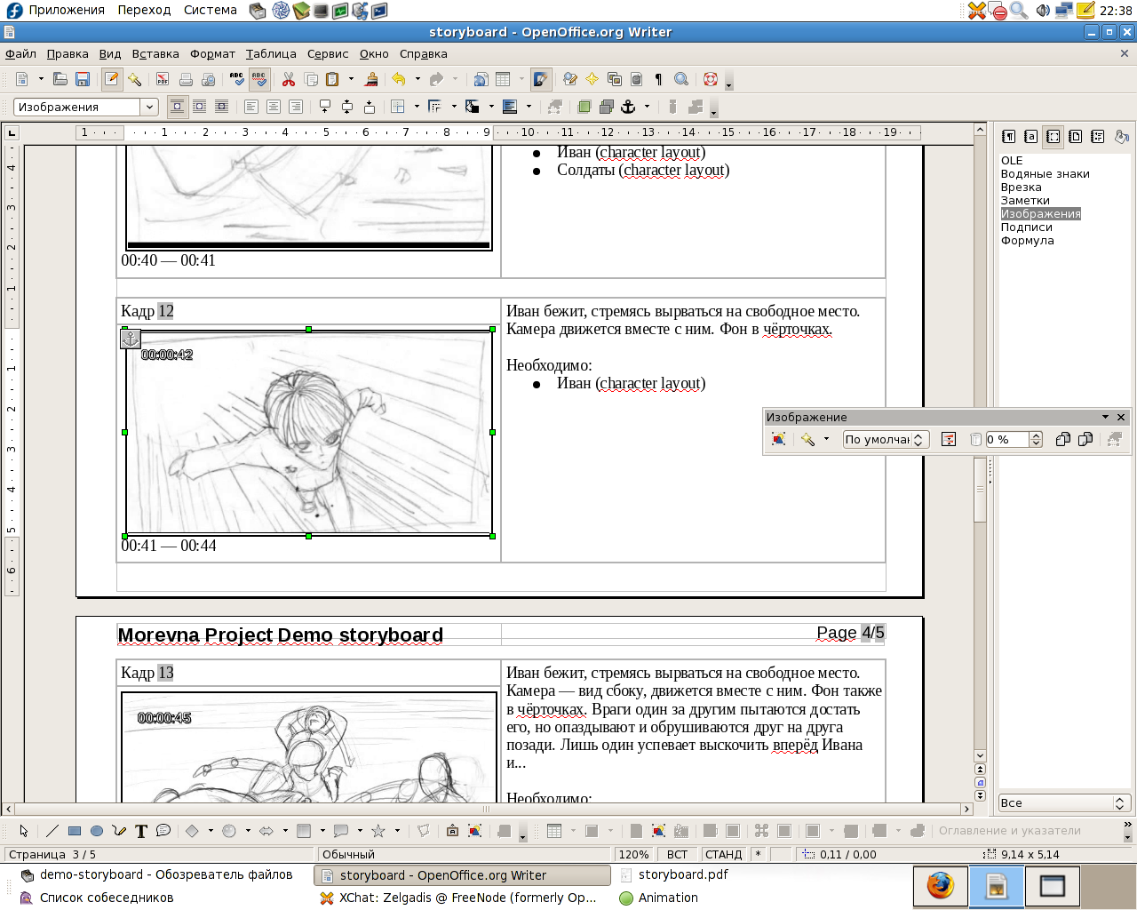Toggle the Show Draw Functions icon
Screen dimensions: 1137x910
[x=541, y=79]
